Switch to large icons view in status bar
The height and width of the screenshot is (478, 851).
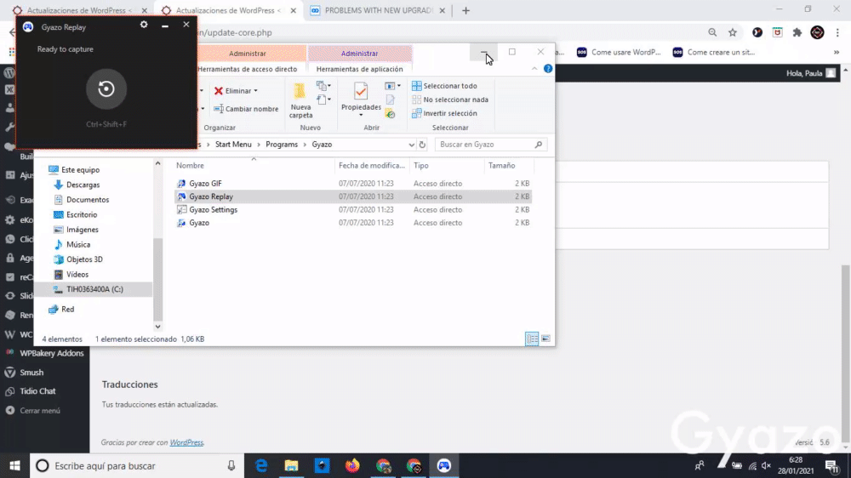545,339
